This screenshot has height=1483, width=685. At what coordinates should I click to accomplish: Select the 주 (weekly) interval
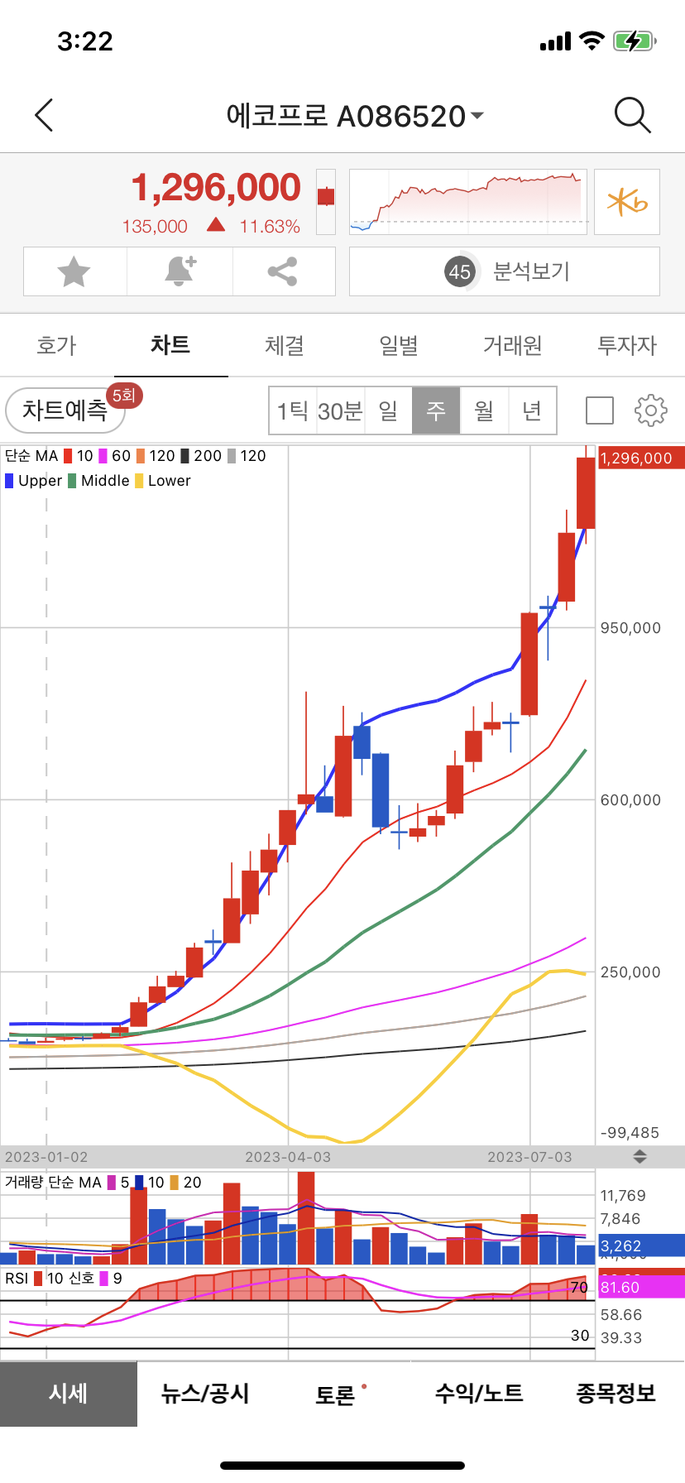coord(436,410)
